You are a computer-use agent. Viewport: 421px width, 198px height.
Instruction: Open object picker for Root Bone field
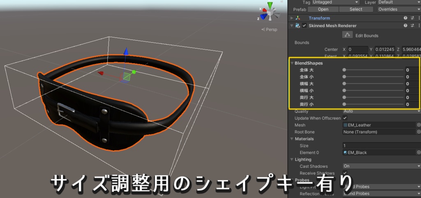pyautogui.click(x=418, y=132)
